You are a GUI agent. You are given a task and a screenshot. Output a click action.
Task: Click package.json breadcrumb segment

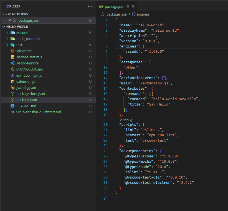coord(117,14)
